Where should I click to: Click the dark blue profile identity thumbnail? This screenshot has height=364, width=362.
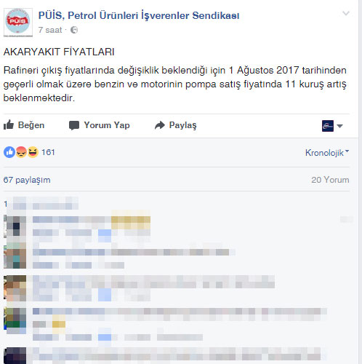tap(328, 126)
